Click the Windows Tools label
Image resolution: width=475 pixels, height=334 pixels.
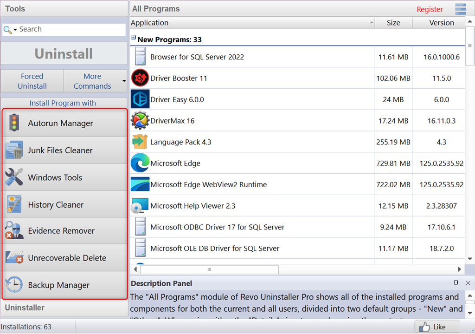[x=55, y=177]
